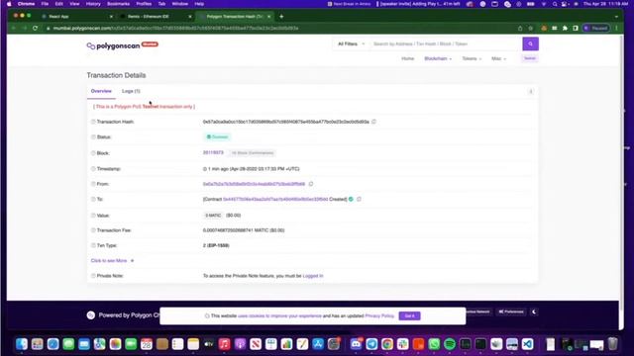Click help icon beside From label
The image size is (634, 356).
coord(93,184)
